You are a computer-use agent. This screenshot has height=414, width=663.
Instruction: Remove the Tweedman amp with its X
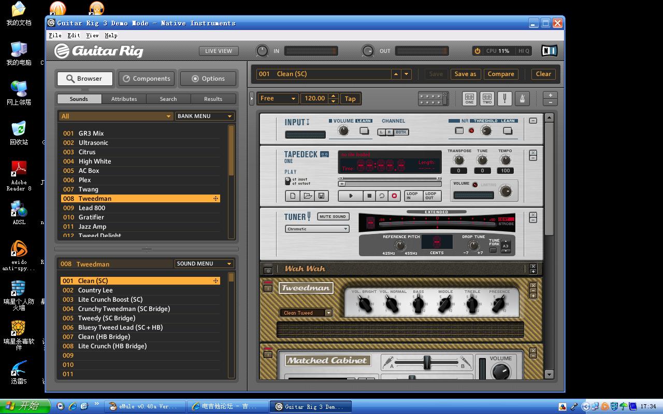coord(533,285)
